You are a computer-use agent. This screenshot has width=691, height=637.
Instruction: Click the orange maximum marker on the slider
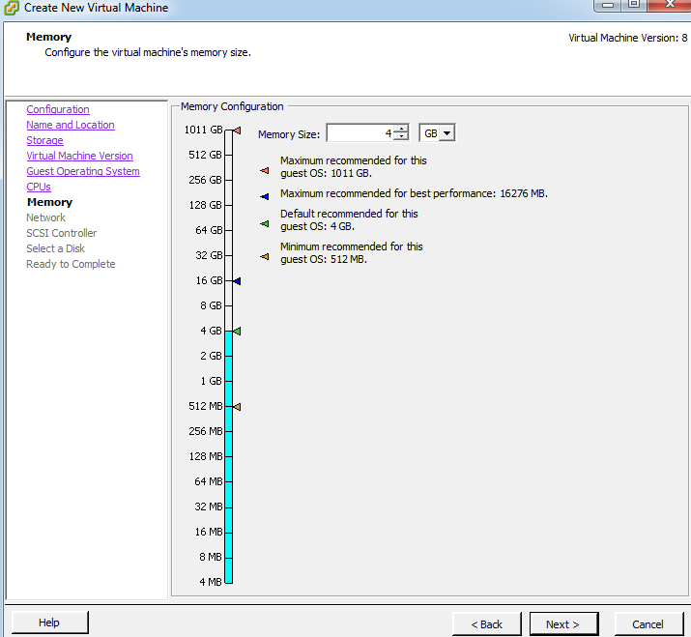[x=238, y=130]
